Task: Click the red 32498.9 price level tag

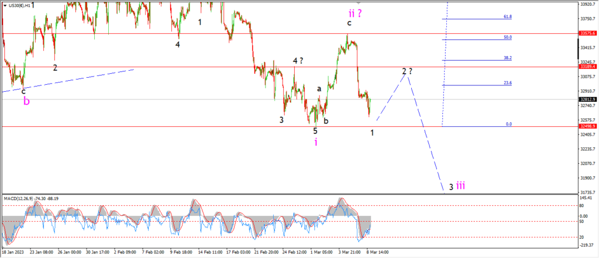Action: [588, 126]
